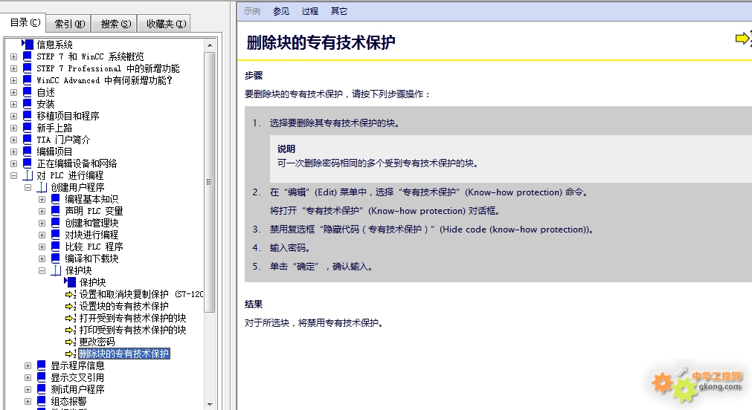Expand the 显示程序信息 node
The width and height of the screenshot is (752, 410).
click(x=28, y=366)
